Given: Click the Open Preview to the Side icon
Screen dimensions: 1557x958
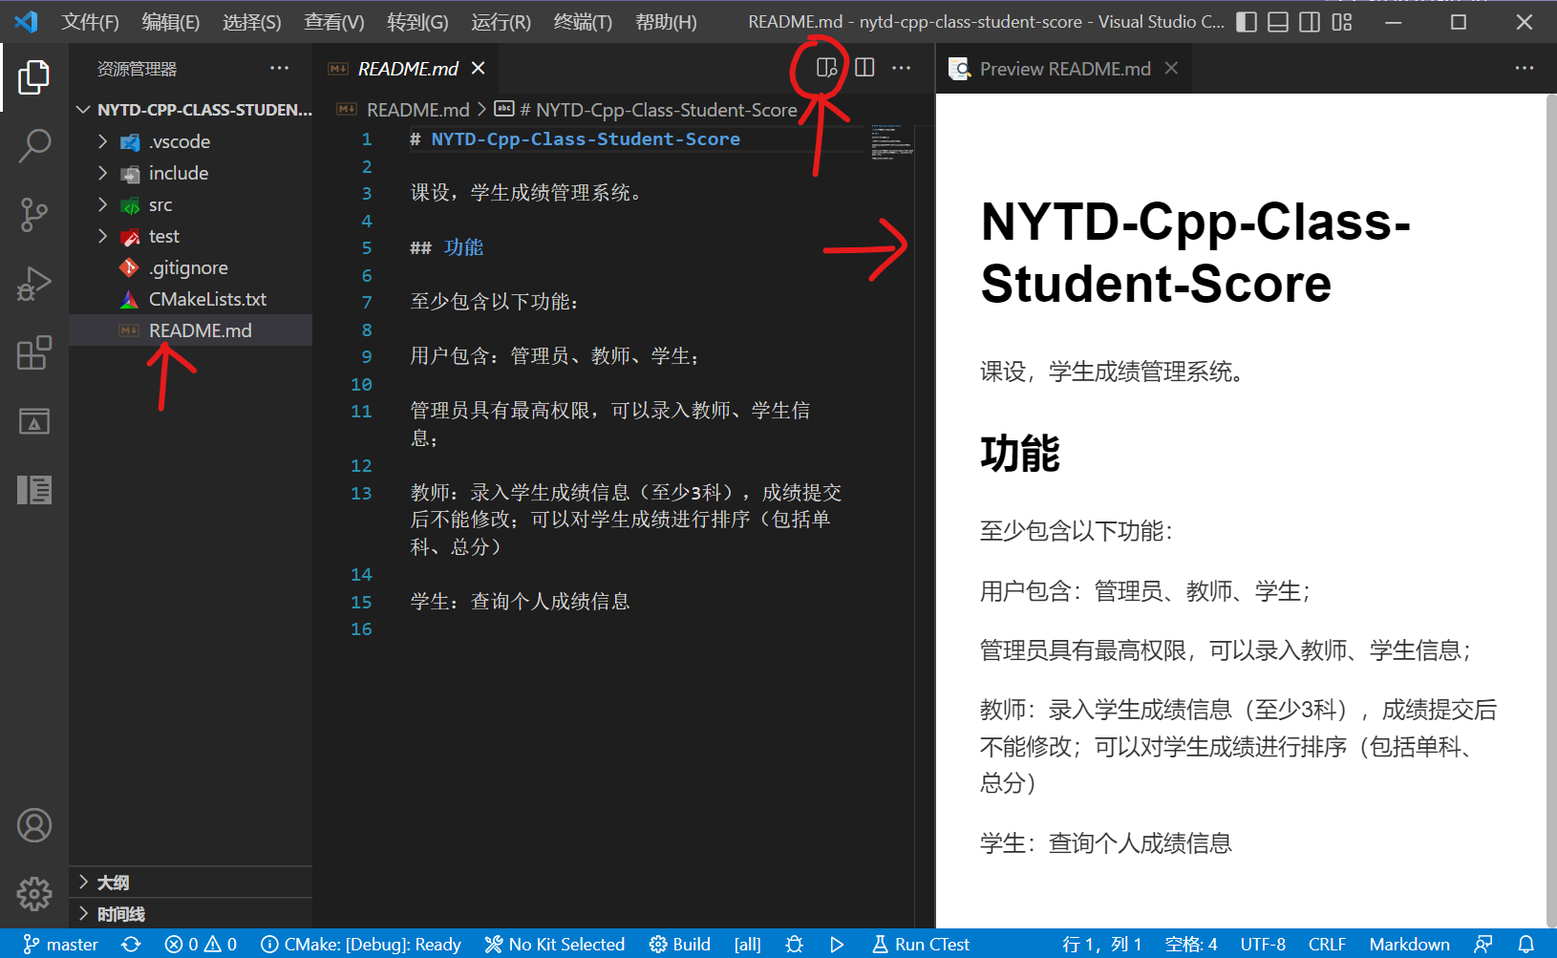Looking at the screenshot, I should click(826, 68).
